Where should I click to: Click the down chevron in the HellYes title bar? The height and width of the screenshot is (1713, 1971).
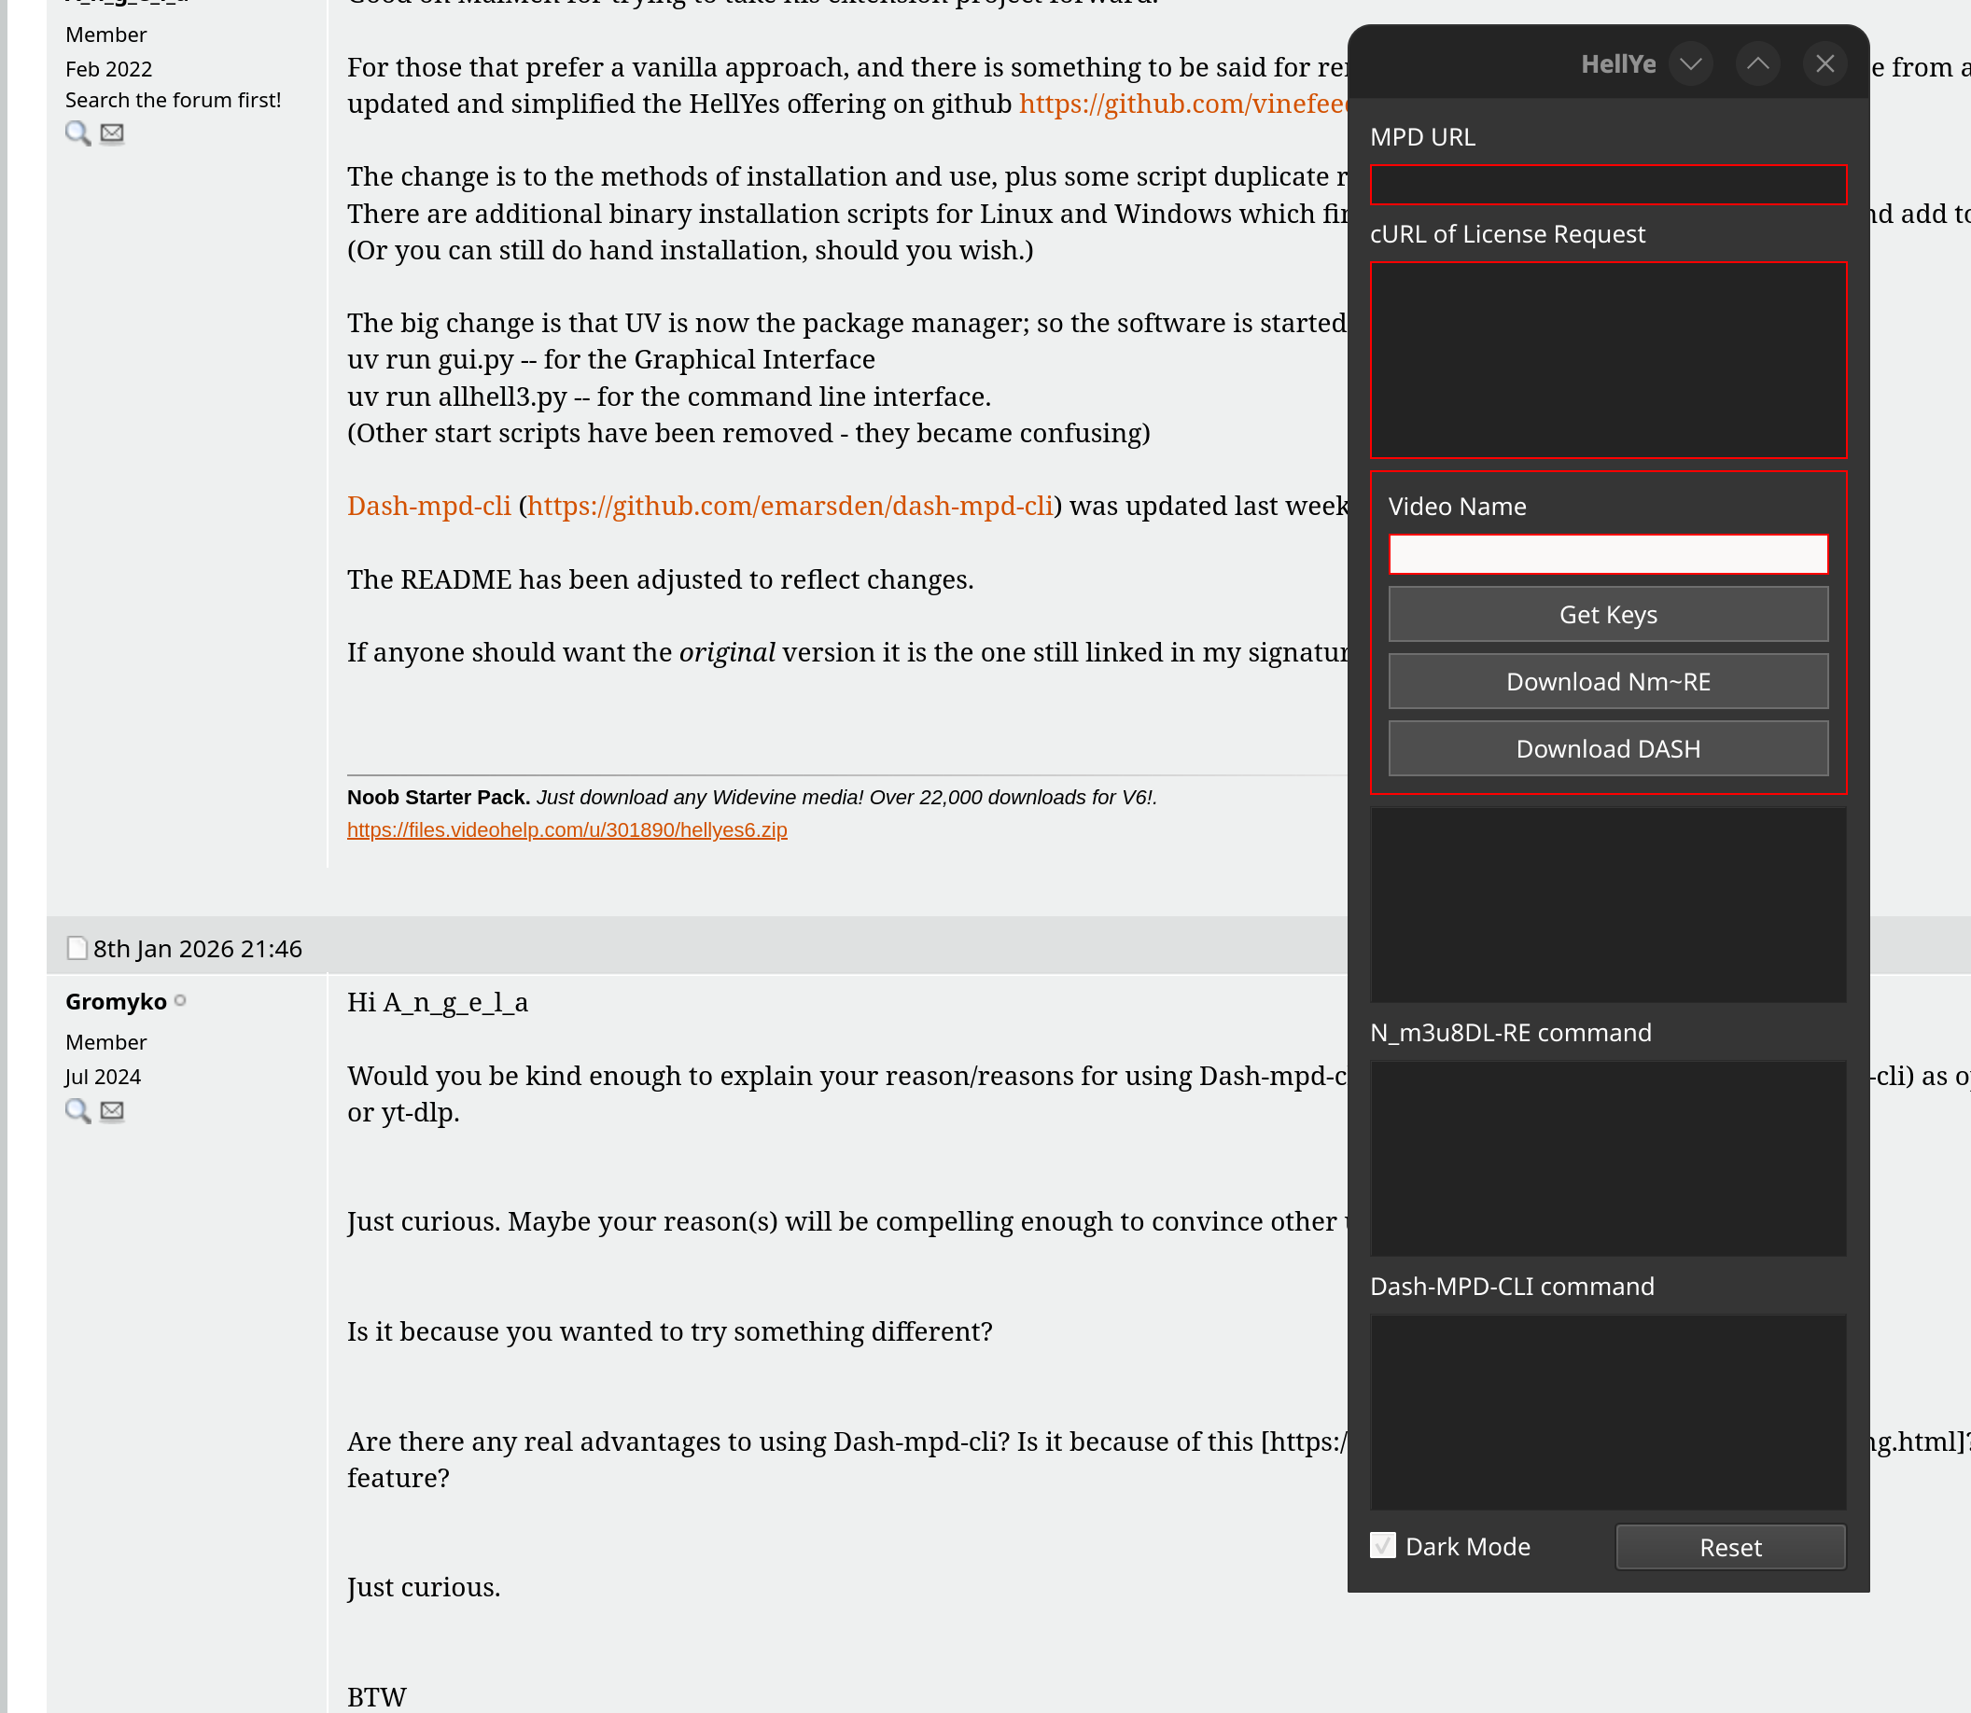click(1690, 64)
